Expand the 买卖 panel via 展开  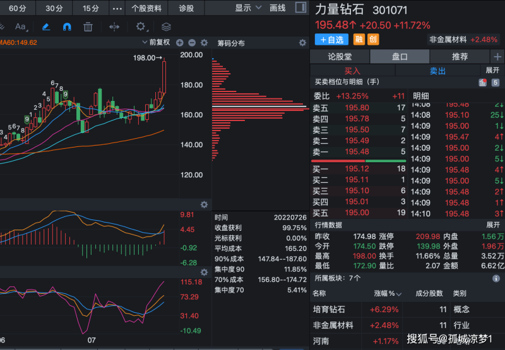[x=492, y=70]
